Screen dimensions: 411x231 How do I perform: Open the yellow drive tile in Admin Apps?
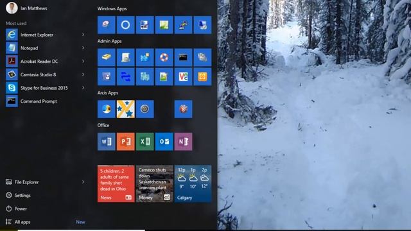[107, 57]
